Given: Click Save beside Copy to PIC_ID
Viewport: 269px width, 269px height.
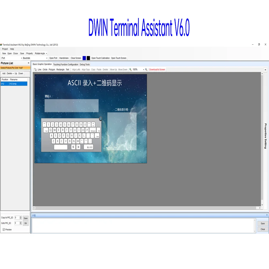Looking at the screenshot, I should point(26,218).
